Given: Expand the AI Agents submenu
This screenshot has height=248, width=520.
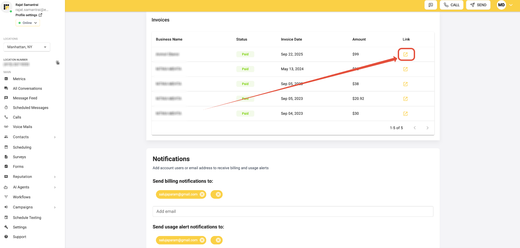Looking at the screenshot, I should click(x=55, y=187).
